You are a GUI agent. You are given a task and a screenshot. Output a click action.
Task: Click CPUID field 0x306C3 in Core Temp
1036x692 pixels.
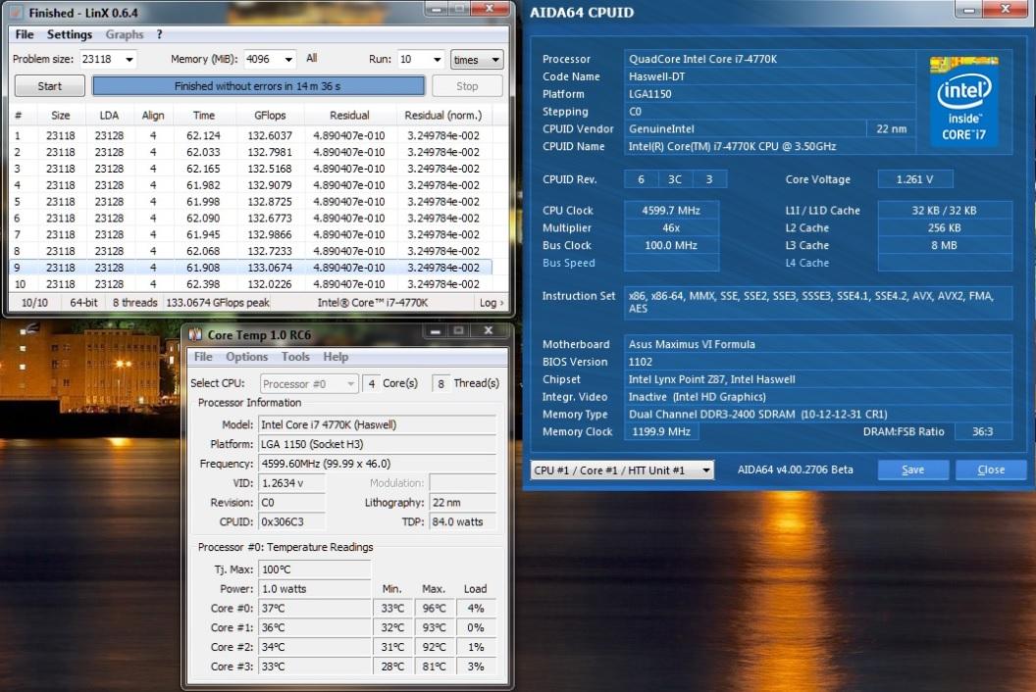point(291,521)
